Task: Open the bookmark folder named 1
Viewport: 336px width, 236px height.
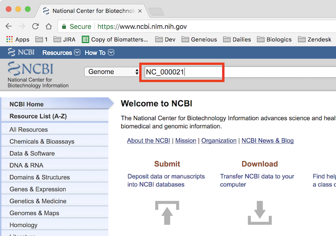Action: (x=42, y=40)
